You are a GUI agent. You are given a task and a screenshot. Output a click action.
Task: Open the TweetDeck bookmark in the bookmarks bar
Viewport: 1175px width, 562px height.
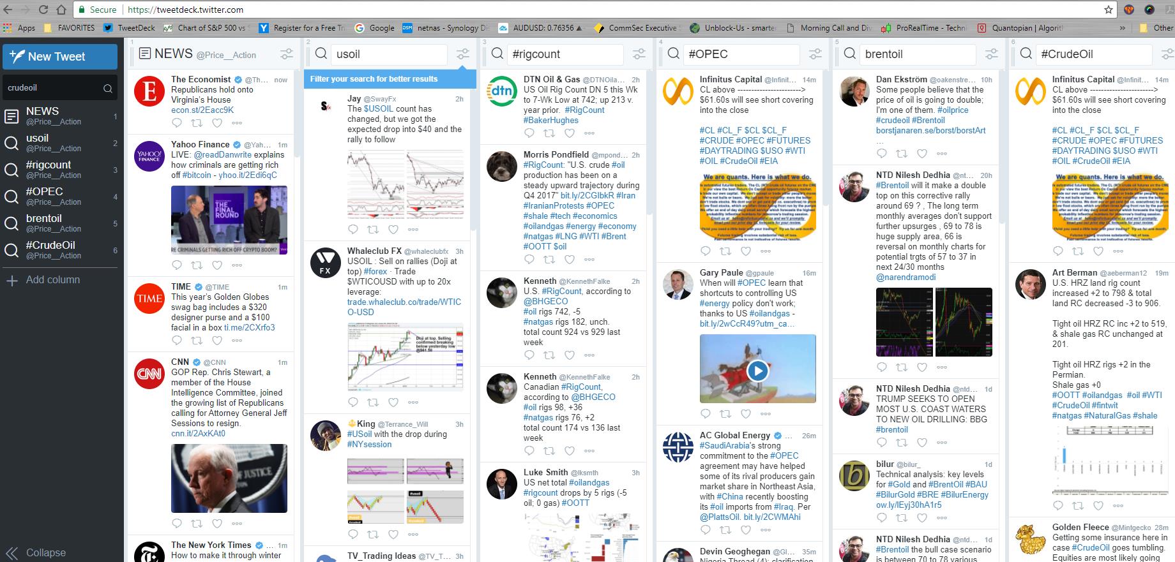click(129, 28)
